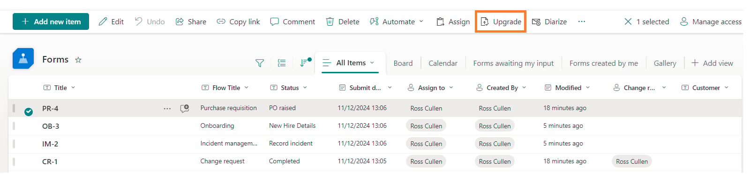Screen dimensions: 750x174
Task: Open the IM-2 item
Action: 50,144
